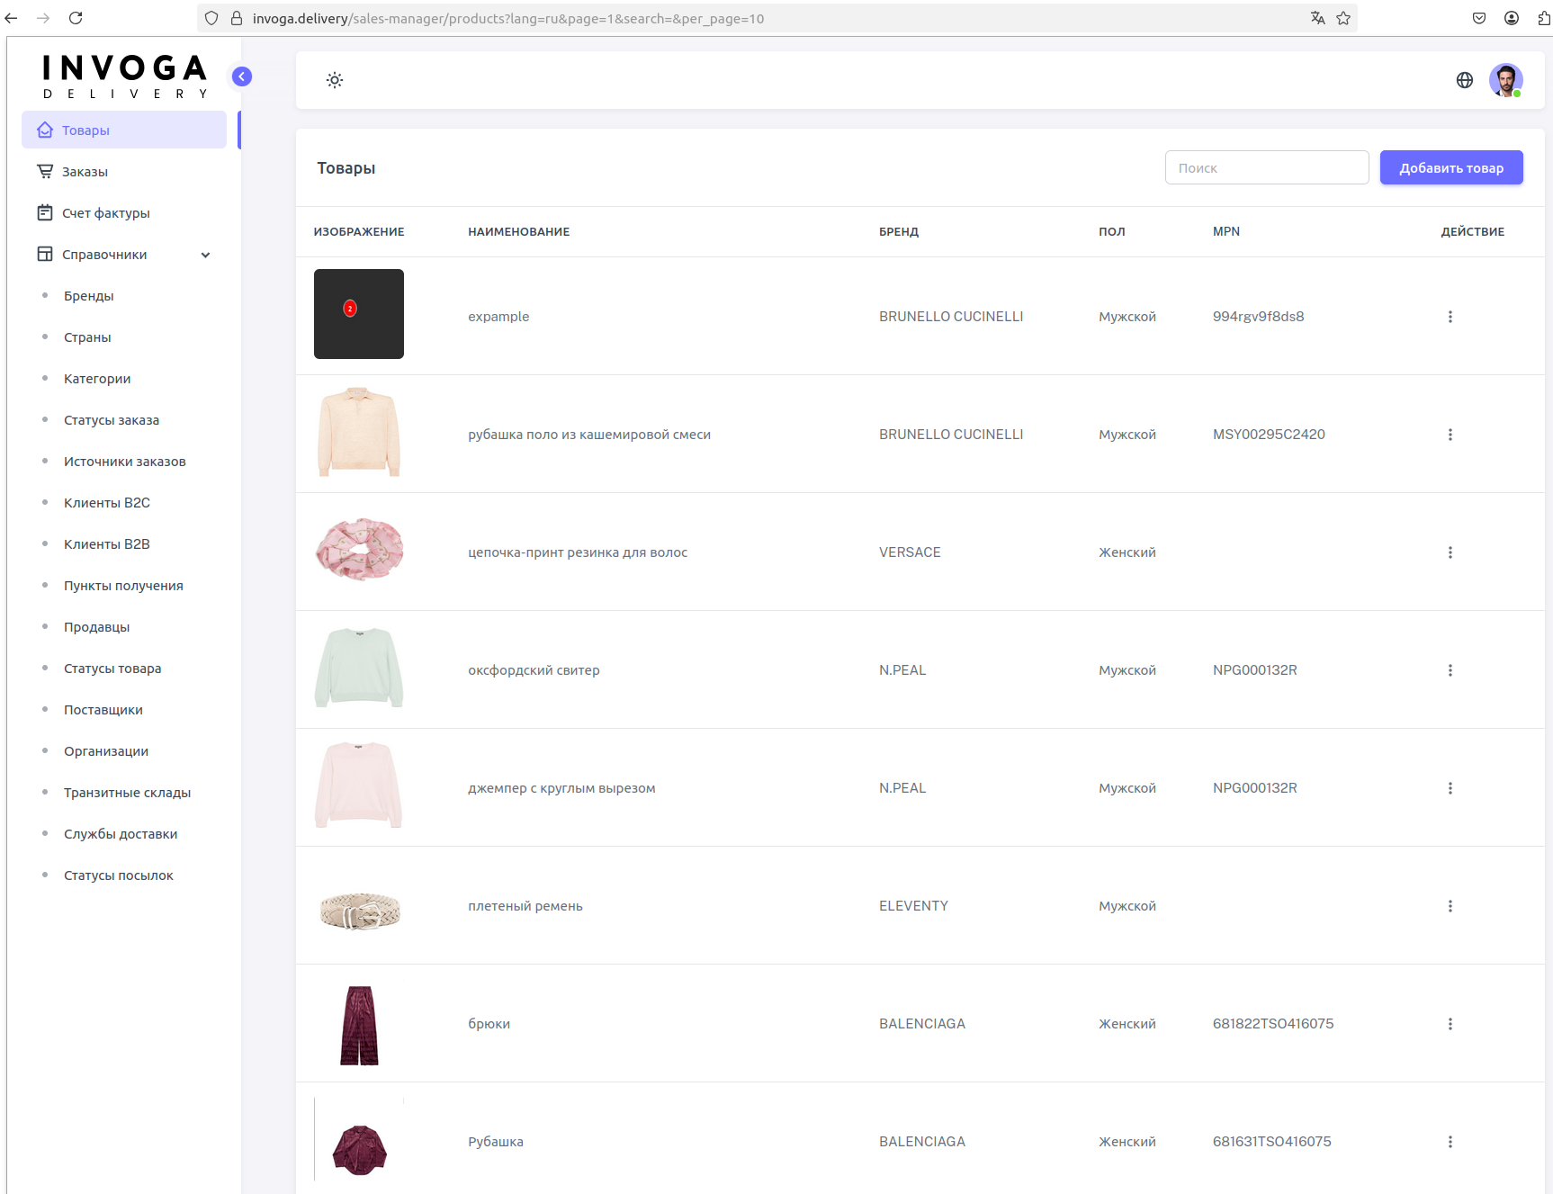The width and height of the screenshot is (1553, 1194).
Task: Open Pocket save icon in browser toolbar
Action: [1479, 18]
